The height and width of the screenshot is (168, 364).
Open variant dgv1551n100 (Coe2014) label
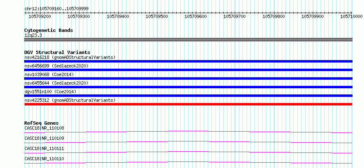point(50,92)
